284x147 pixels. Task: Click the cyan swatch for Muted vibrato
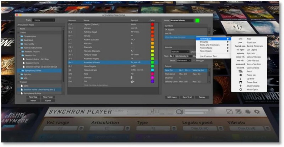point(153,70)
